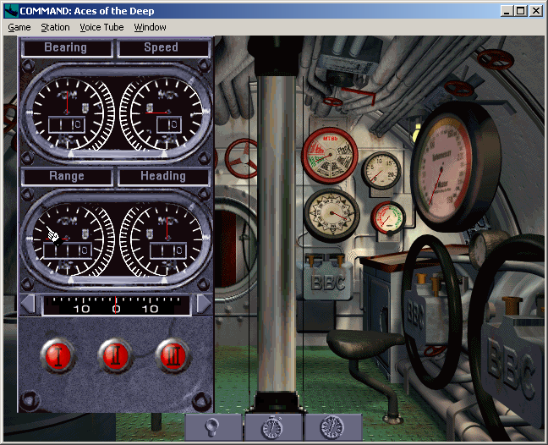The image size is (548, 445).
Task: Click the Range label plate
Action: pos(67,176)
